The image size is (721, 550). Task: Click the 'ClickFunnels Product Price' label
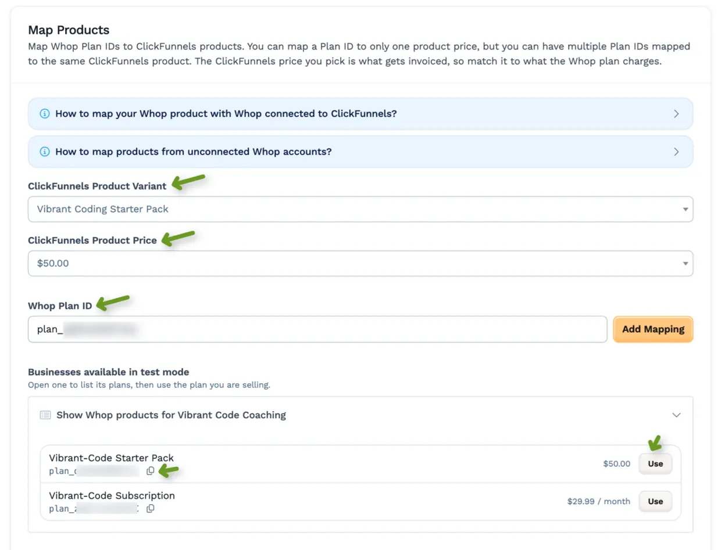(x=92, y=240)
